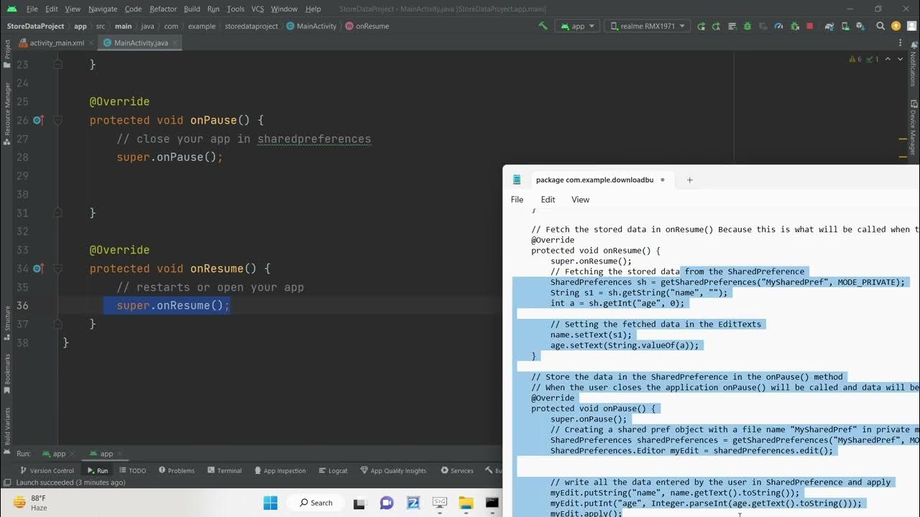Click the override gutter icon beside onPause

(x=38, y=121)
